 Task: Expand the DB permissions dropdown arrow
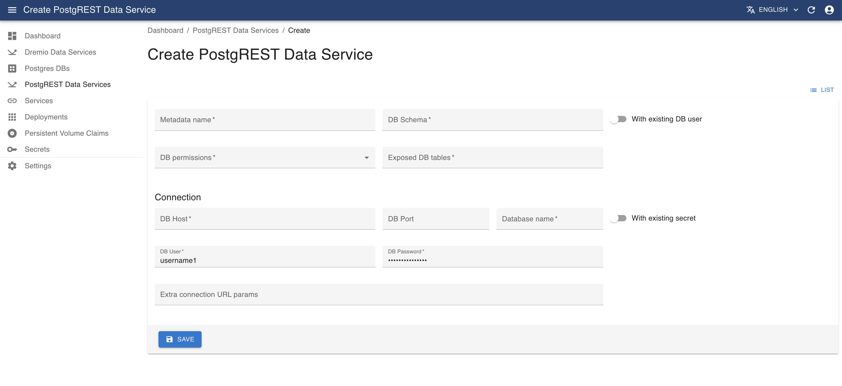pos(367,158)
